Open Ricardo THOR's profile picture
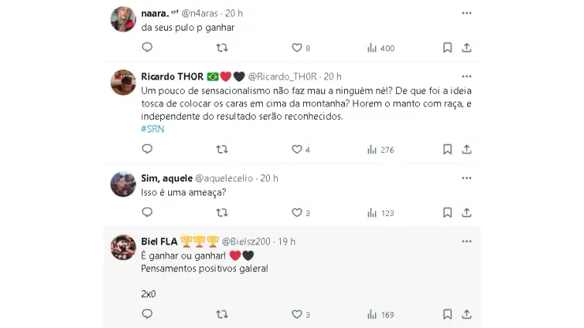The height and width of the screenshot is (328, 584). 122,82
